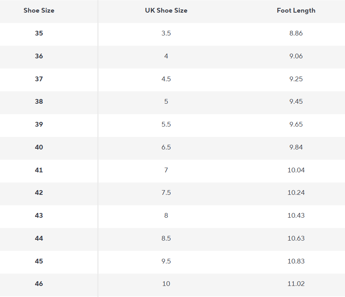Viewport: 345px width, 297px height.
Task: Click the Foot Length column header
Action: (x=296, y=11)
